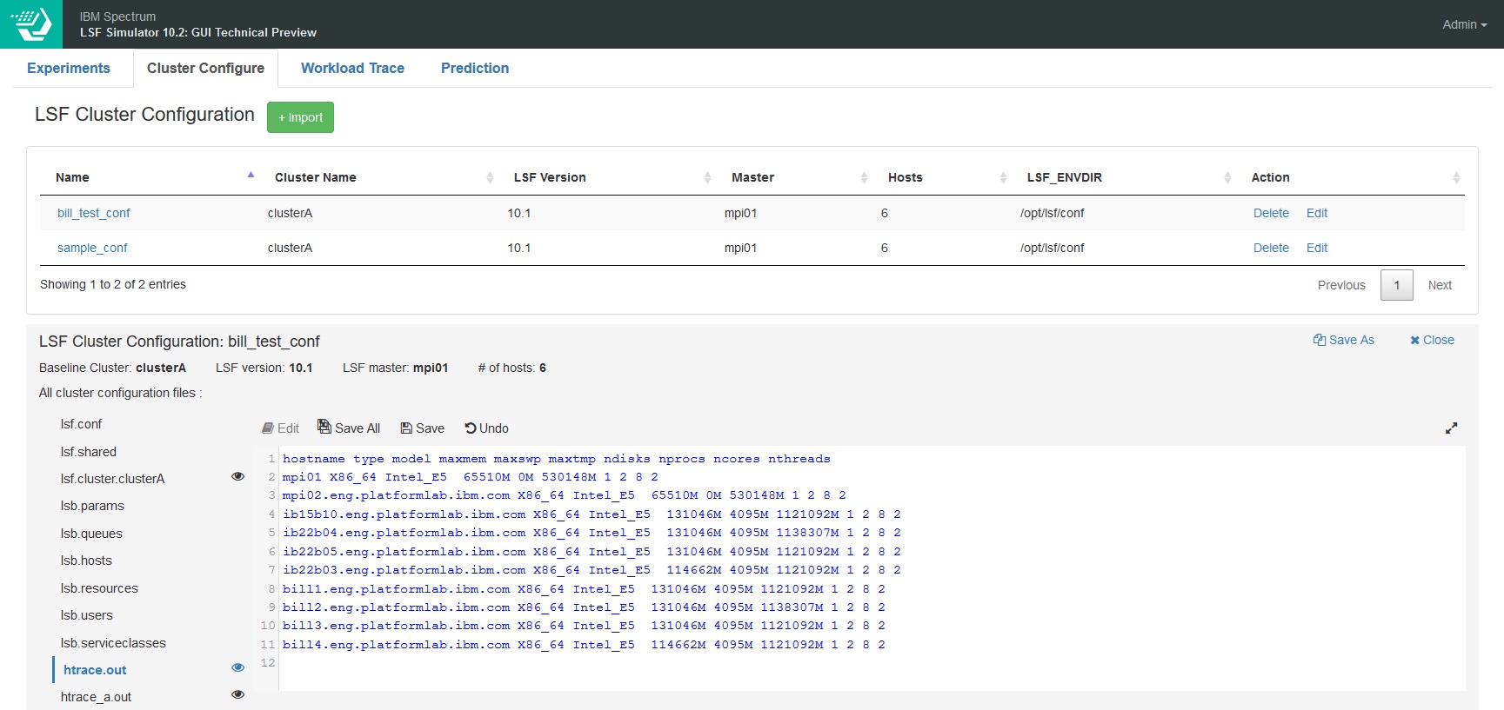The image size is (1504, 710).
Task: Sort table by Master column
Action: coord(794,177)
